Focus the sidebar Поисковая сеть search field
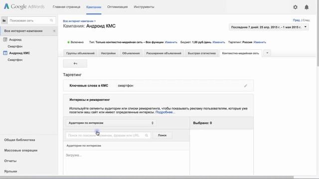The width and height of the screenshot is (319, 179). (x=31, y=20)
